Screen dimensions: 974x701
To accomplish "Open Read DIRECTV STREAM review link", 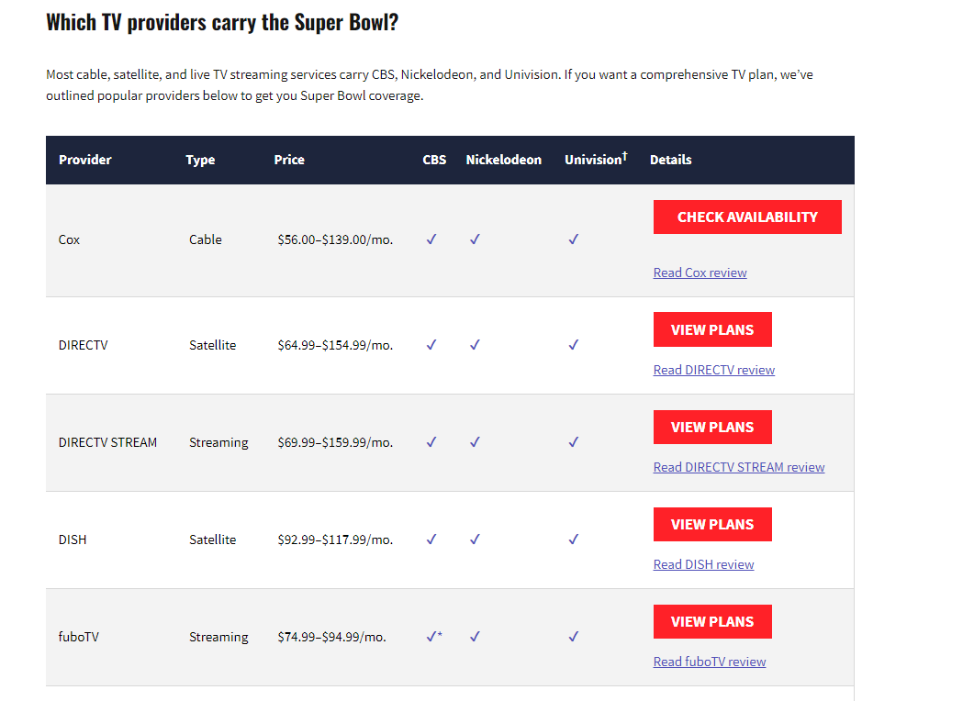I will [x=739, y=468].
